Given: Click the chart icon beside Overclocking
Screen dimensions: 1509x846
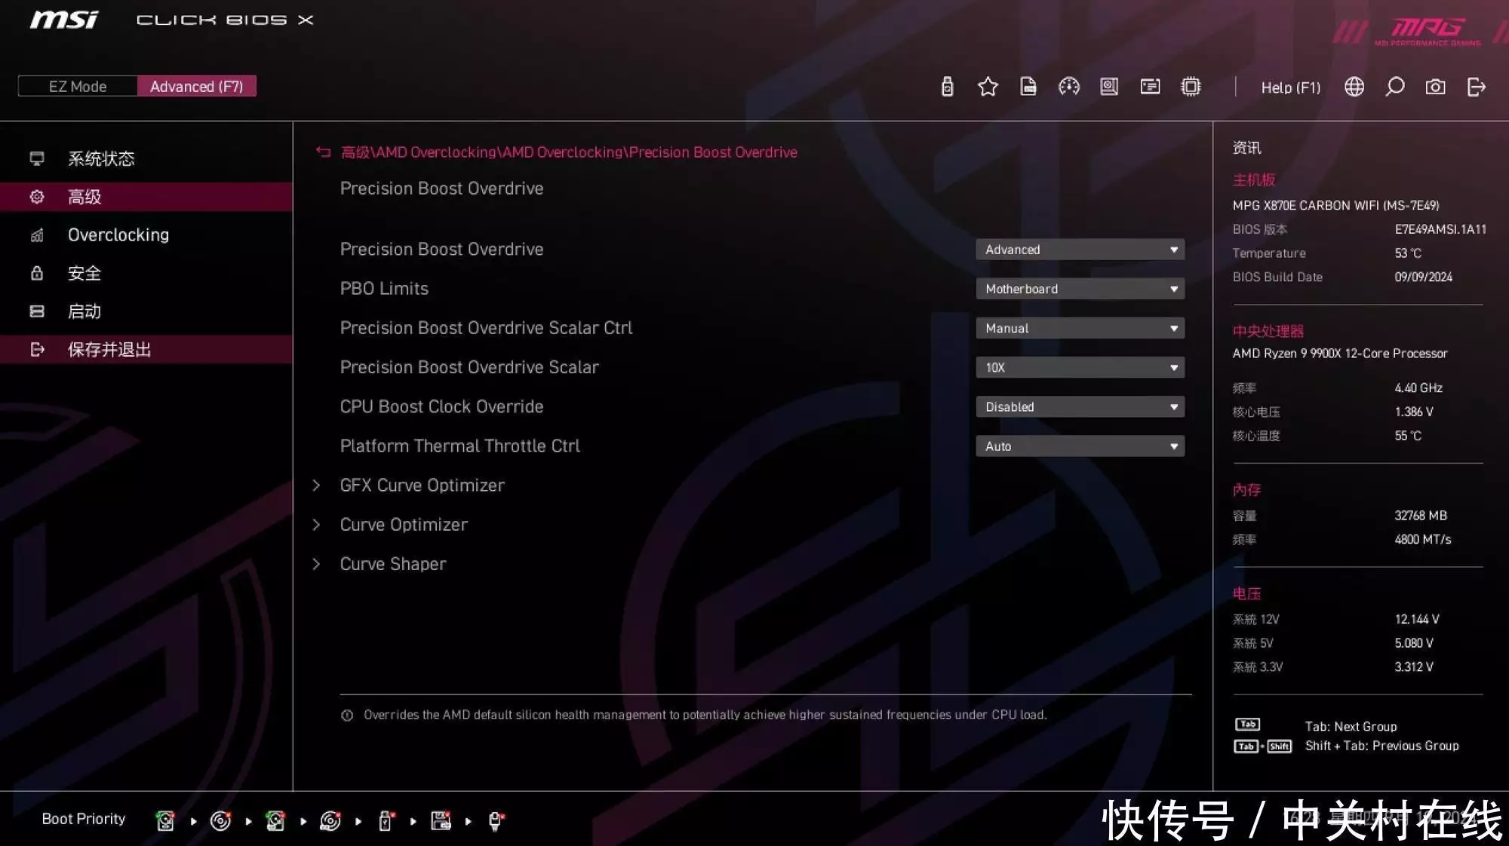Looking at the screenshot, I should point(37,235).
